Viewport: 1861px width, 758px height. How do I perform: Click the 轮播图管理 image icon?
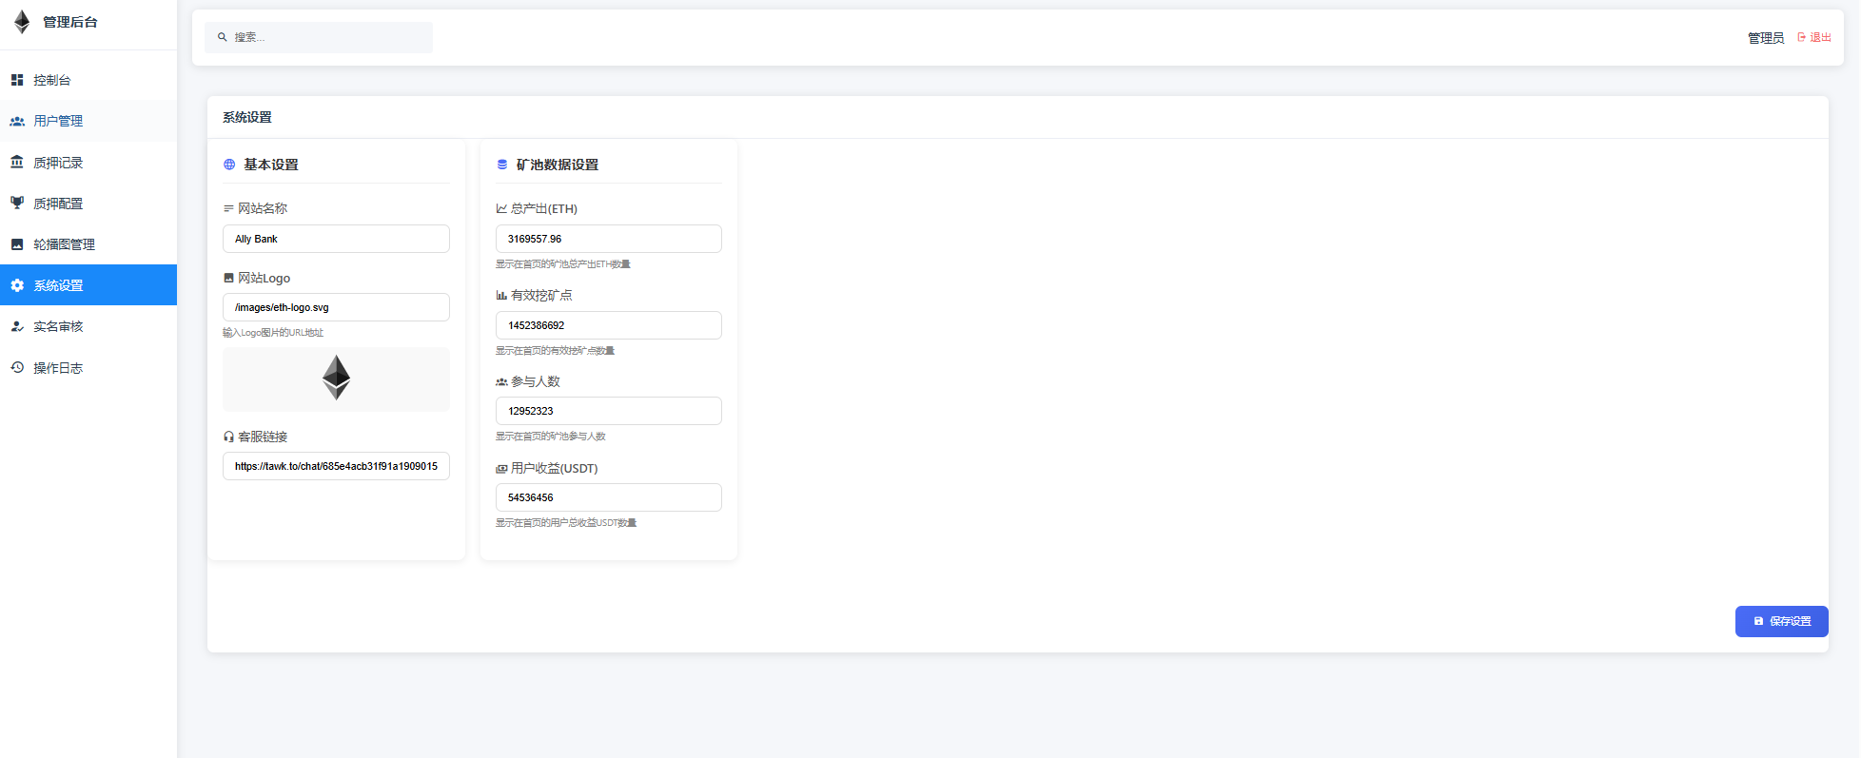(17, 244)
